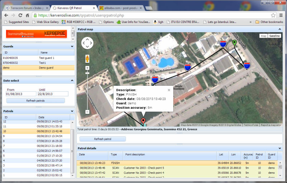Select patrol 11 dated 09/08/2013 01:35:18
Image resolution: width=287 pixels, height=183 pixels.
click(x=36, y=126)
